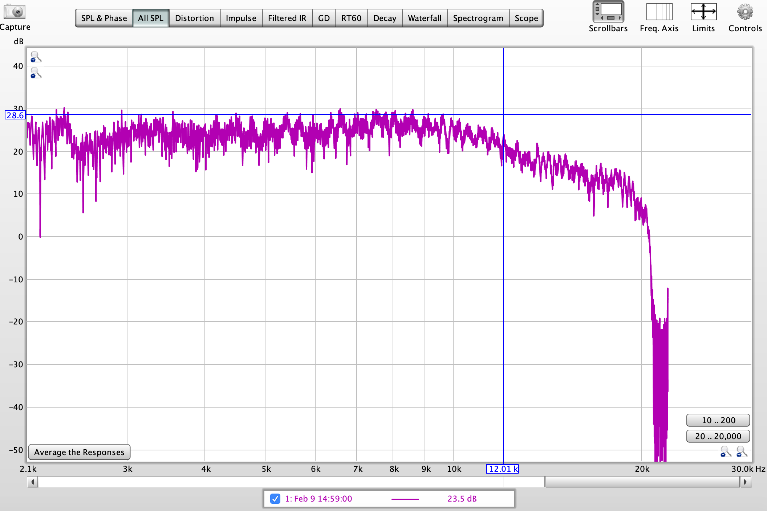Uncheck the Feb 9 14:59:00 trace checkbox
The width and height of the screenshot is (767, 511).
(x=275, y=499)
